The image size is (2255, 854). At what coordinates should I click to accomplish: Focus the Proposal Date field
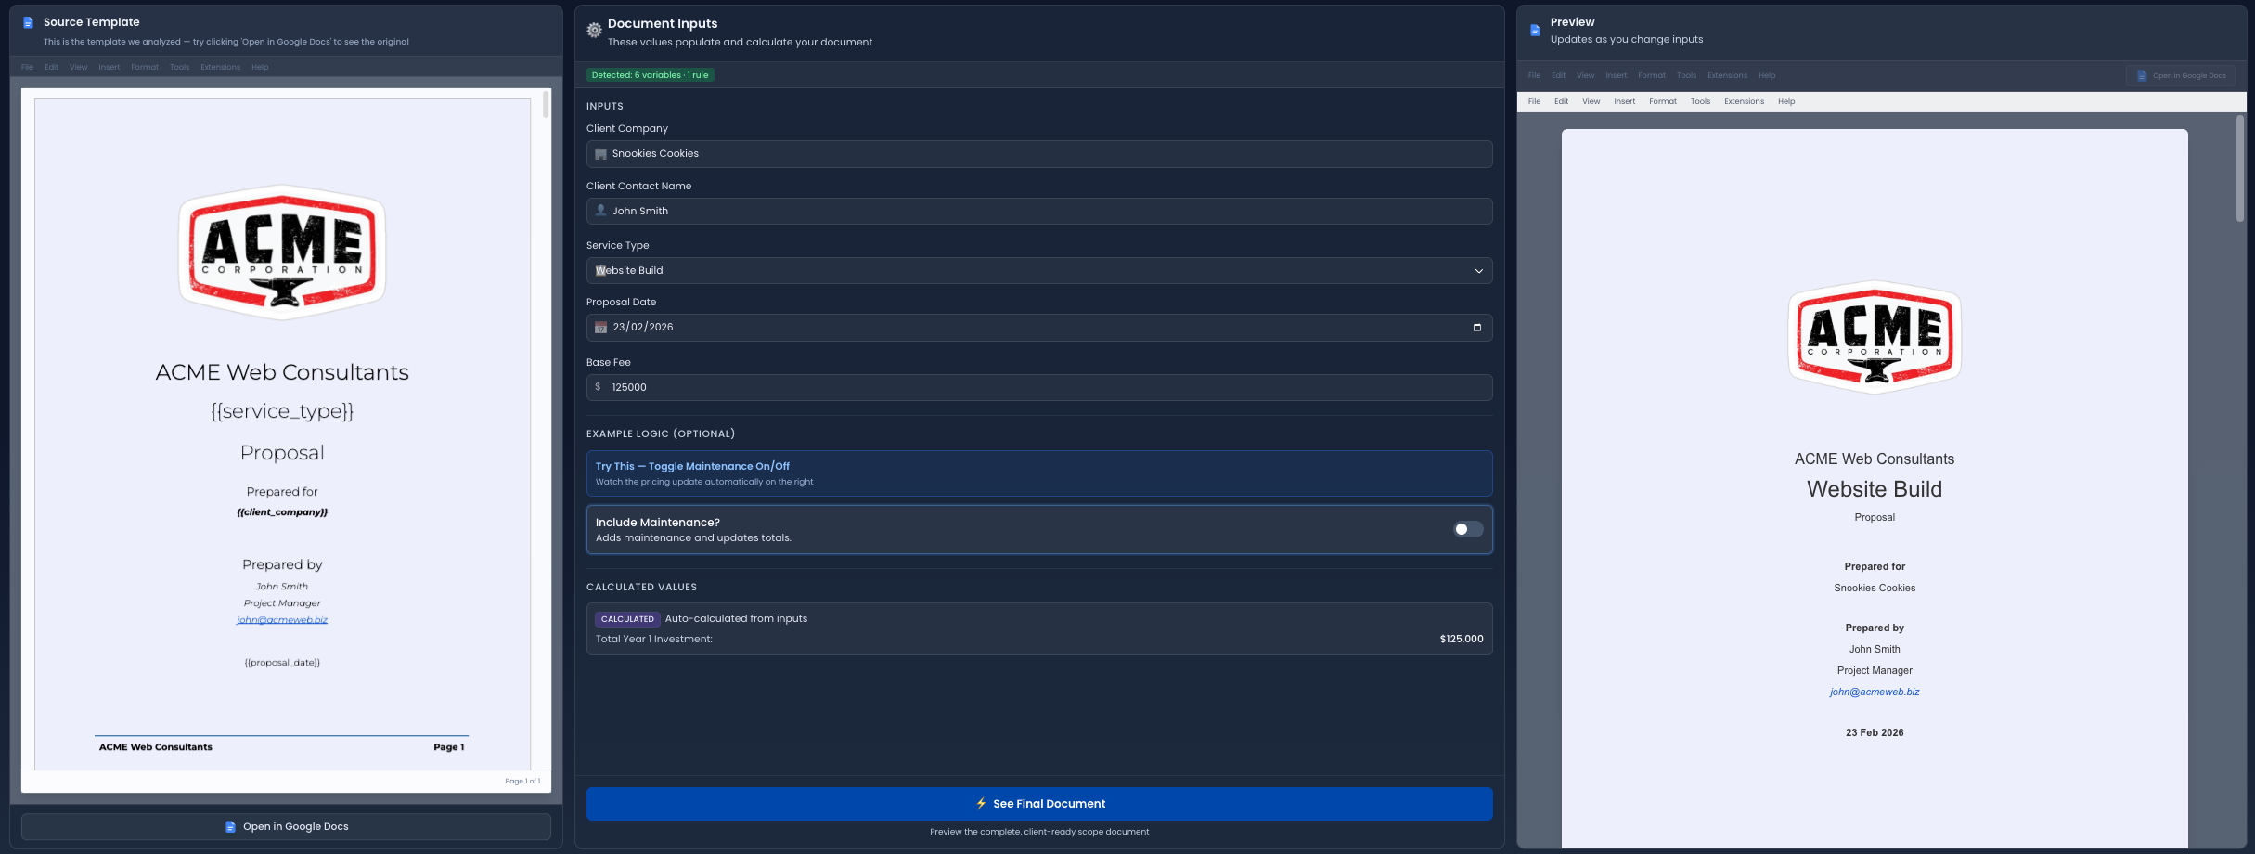click(1039, 328)
